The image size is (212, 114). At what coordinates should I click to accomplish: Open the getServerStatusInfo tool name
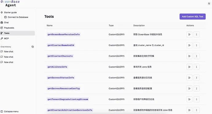(61, 78)
